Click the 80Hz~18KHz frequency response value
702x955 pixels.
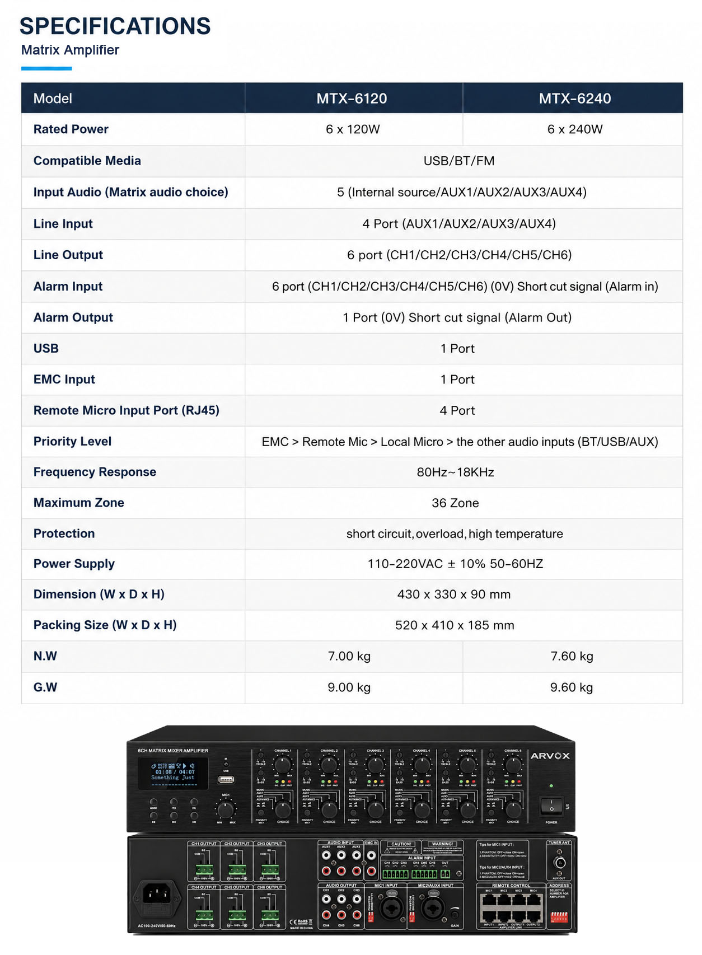point(455,472)
